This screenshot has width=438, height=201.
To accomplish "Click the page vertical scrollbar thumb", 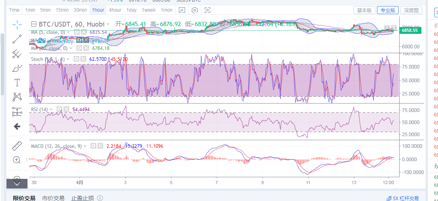I will [2, 64].
